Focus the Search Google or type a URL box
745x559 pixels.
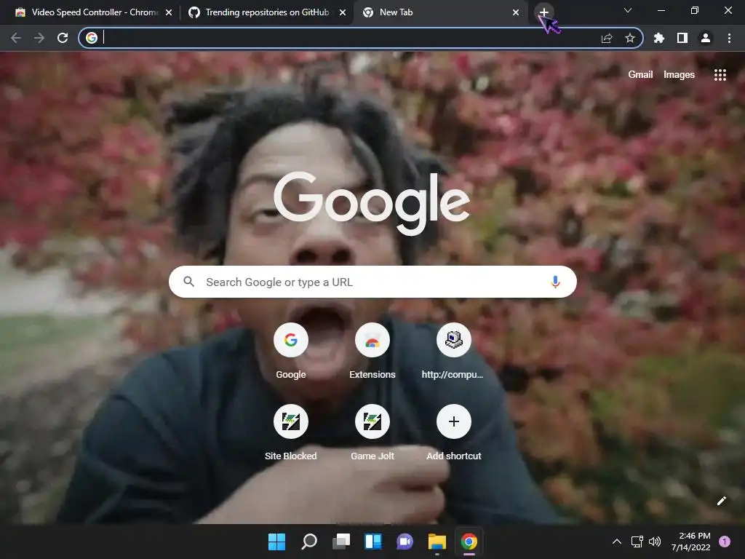(x=372, y=282)
